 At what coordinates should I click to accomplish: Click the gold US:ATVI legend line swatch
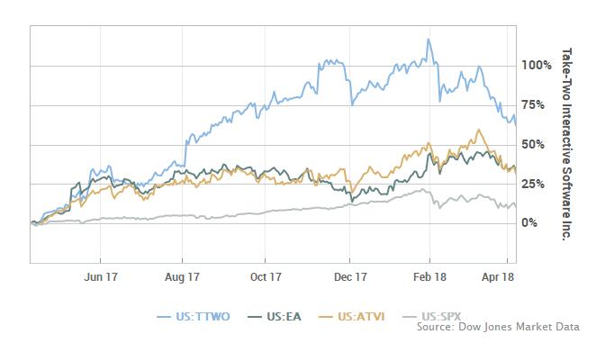tap(326, 317)
